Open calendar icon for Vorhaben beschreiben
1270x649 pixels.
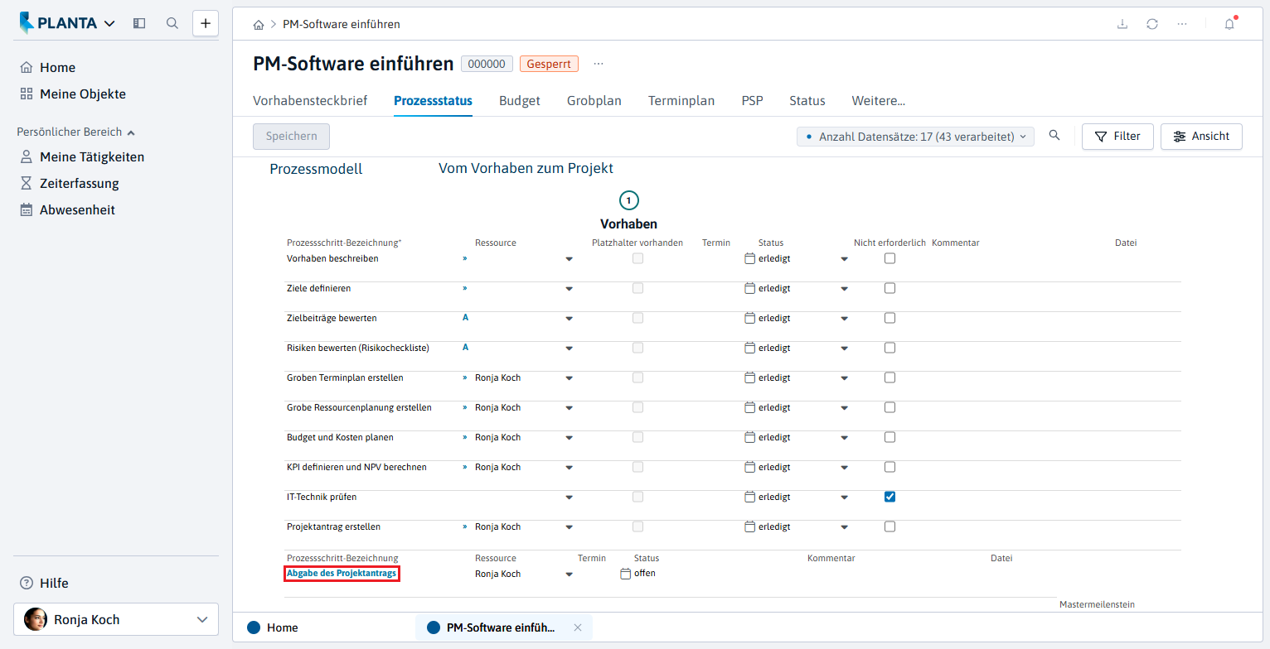tap(750, 258)
